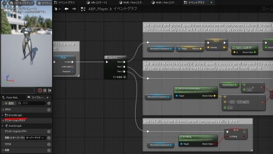
Task: Add a new アニメーションレイヤー with plus icon
Action: pyautogui.click(x=49, y=132)
